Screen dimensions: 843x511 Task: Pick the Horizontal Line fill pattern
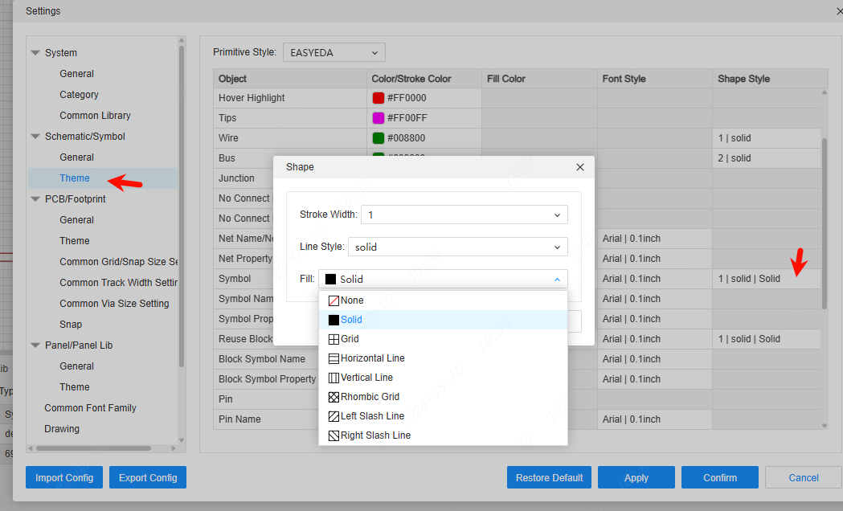click(x=372, y=358)
